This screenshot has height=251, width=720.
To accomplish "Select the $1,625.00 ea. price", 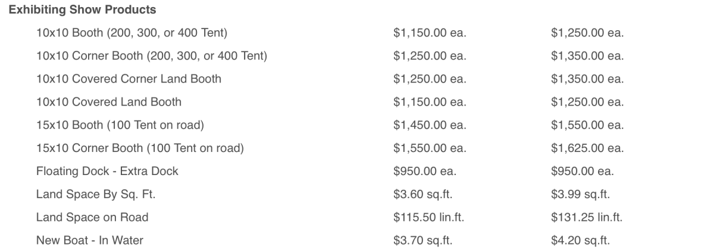I will 588,148.
